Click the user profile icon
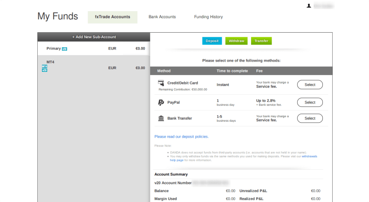This screenshot has width=369, height=202. click(x=308, y=6)
